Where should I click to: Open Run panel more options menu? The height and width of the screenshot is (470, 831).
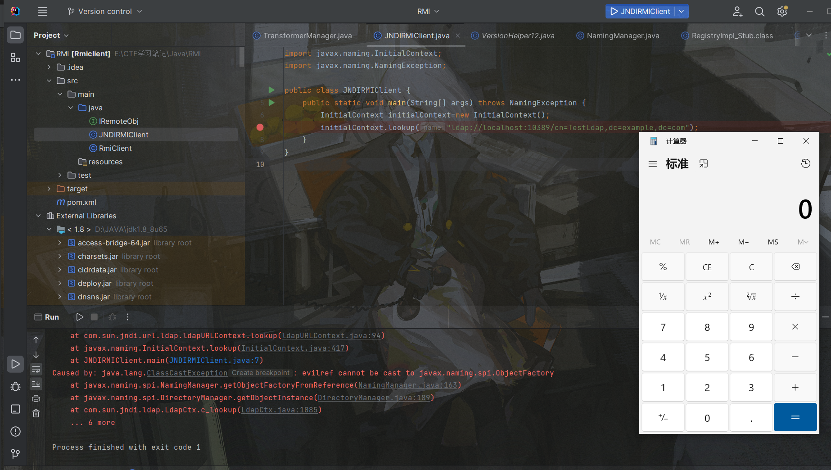(127, 317)
